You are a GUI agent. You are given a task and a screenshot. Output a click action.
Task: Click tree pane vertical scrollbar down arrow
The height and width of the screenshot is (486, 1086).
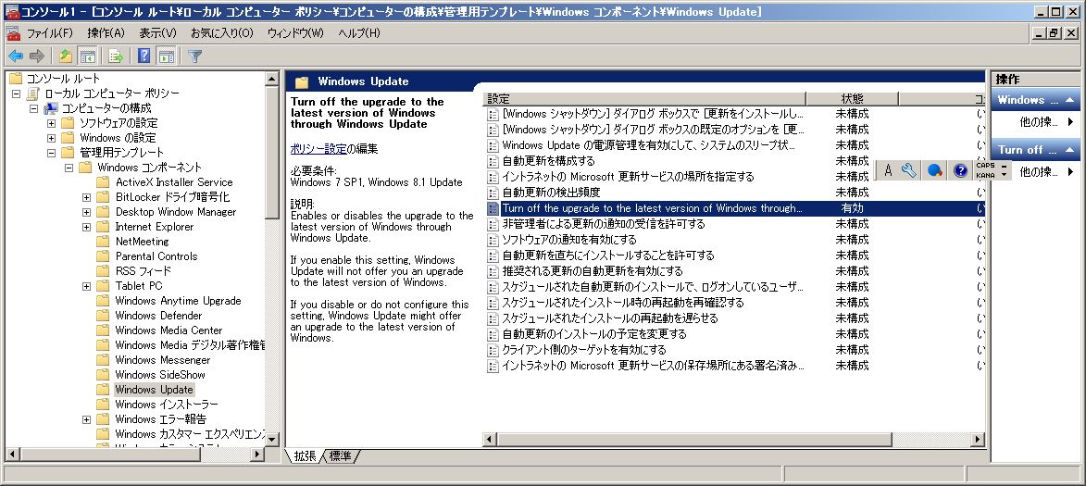(x=272, y=440)
